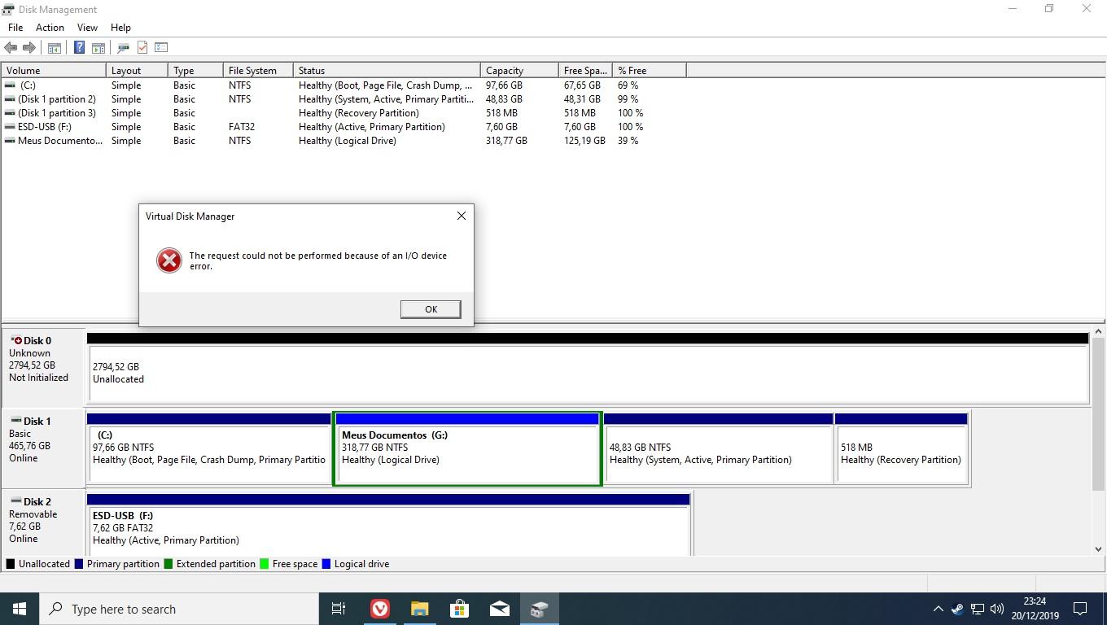Click the checklist settings toolbar icon
1107x625 pixels.
(x=161, y=48)
